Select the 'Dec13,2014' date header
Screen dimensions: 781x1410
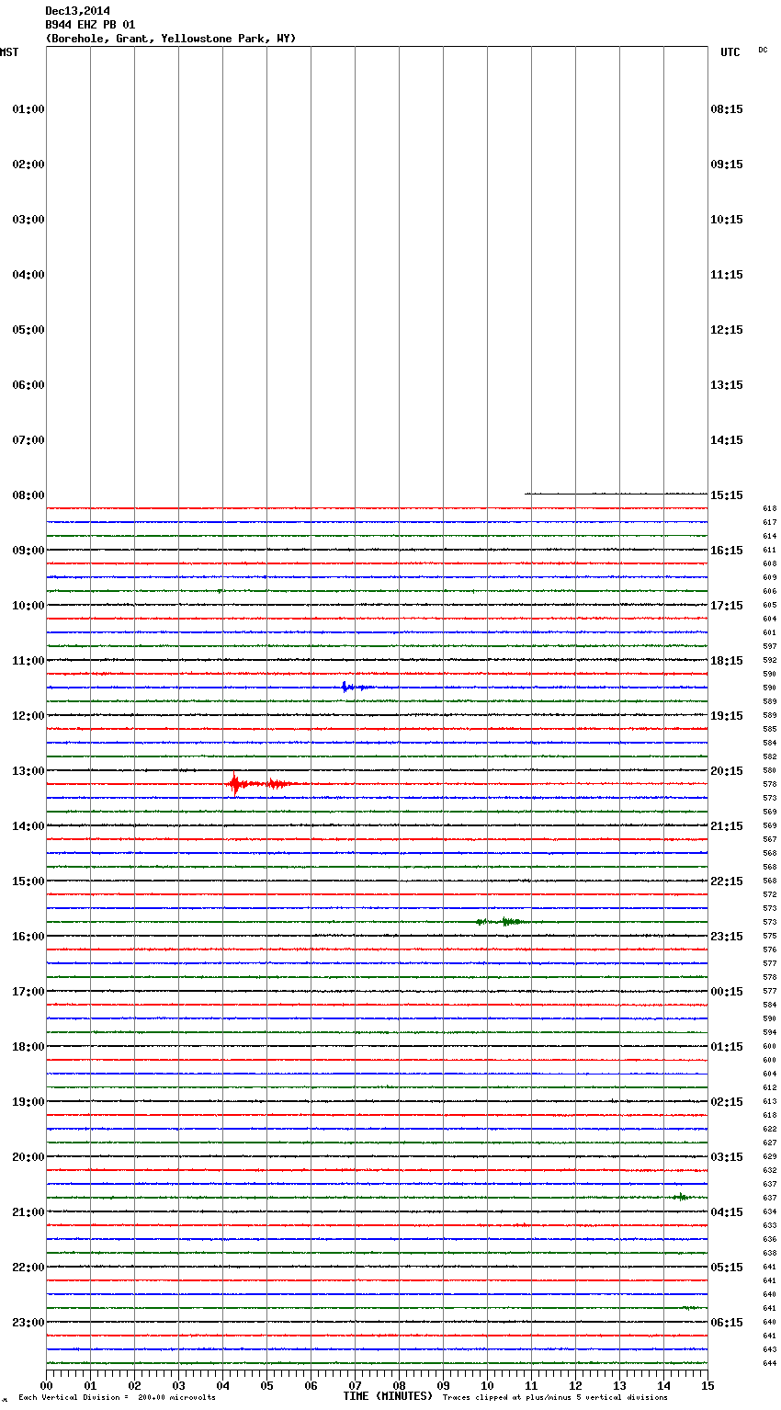(x=77, y=11)
